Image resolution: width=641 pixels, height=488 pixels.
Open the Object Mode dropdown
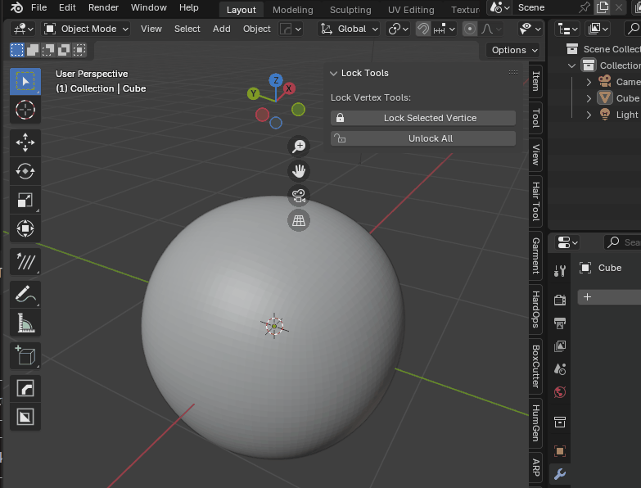tap(86, 29)
